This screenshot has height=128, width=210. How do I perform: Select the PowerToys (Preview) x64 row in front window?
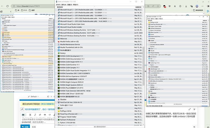(x=99, y=114)
